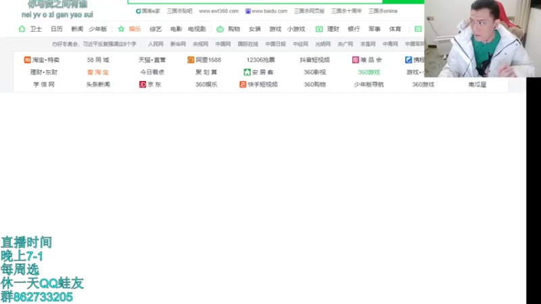Click the house icon beside 卫士
This screenshot has height=304, width=541.
[22, 29]
